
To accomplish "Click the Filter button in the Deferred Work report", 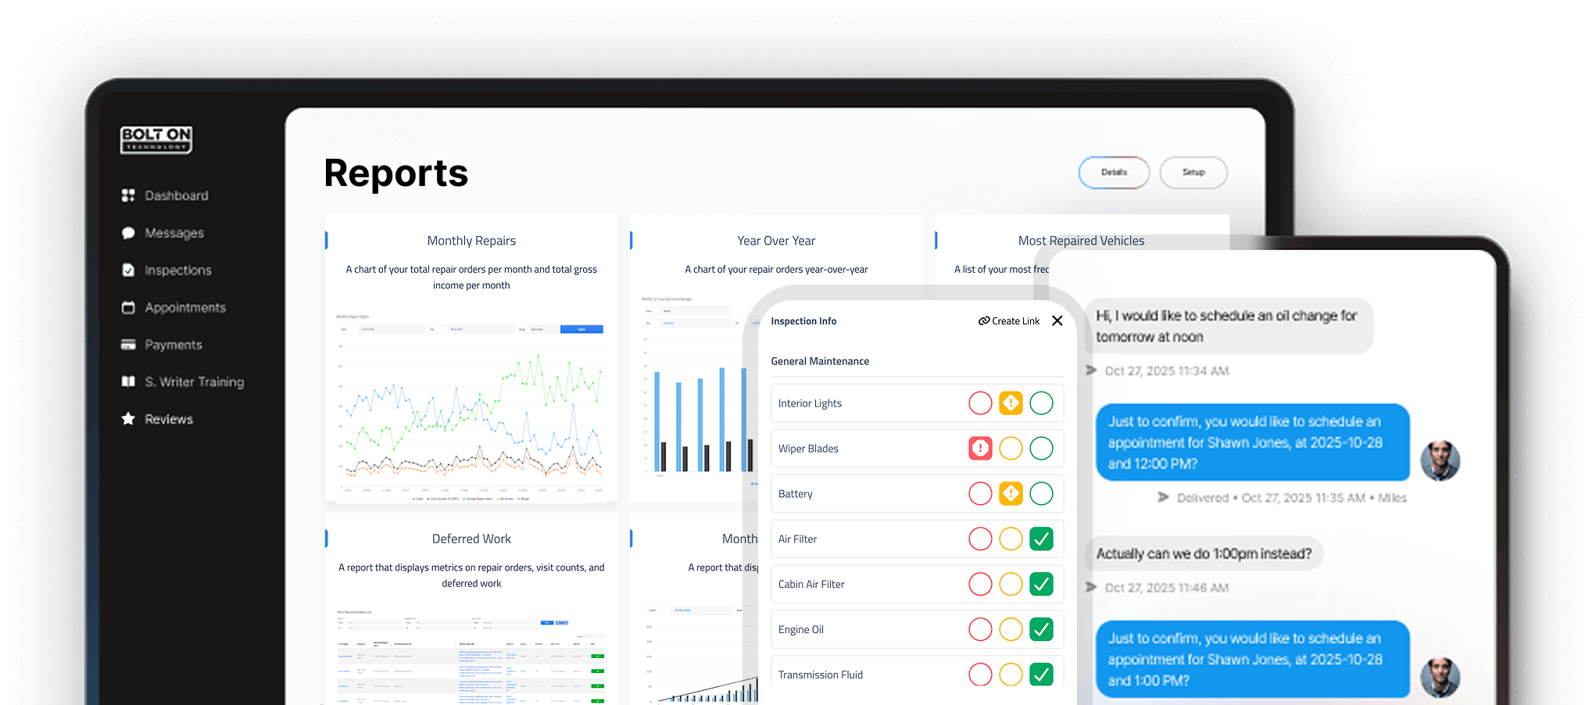I will point(547,623).
